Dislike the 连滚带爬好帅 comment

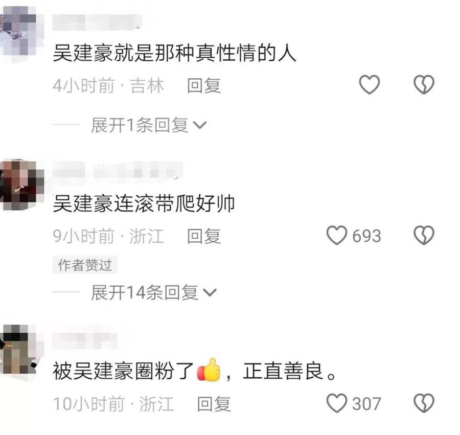(424, 235)
